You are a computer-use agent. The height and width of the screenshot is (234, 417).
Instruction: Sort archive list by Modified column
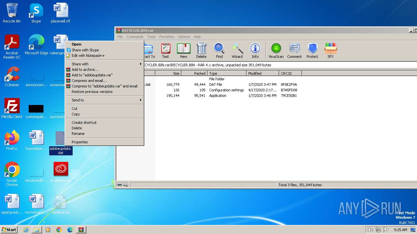point(263,73)
